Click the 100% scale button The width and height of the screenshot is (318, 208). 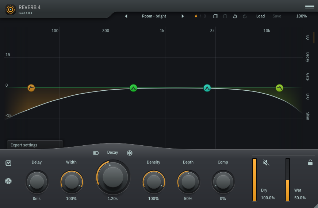(x=301, y=16)
